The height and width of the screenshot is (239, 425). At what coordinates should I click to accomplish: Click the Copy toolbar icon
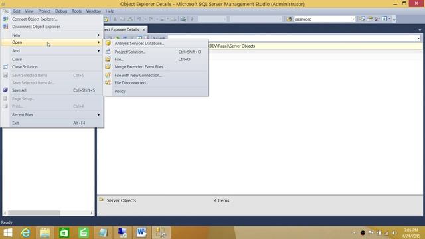click(122, 19)
